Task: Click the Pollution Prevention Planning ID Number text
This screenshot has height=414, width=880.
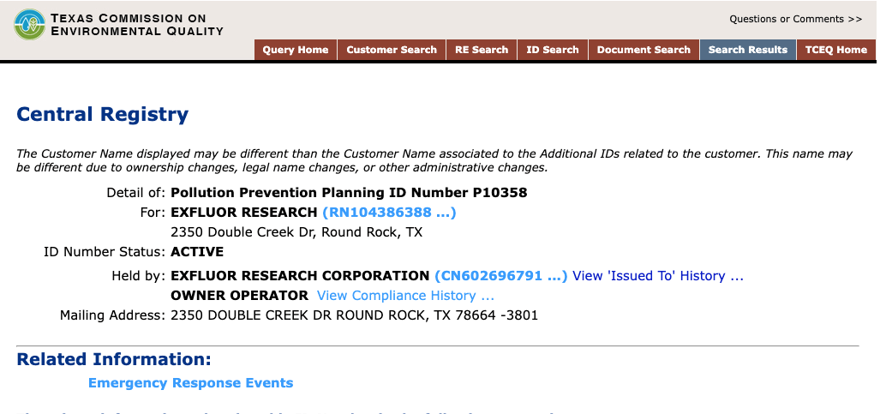Action: [x=349, y=192]
